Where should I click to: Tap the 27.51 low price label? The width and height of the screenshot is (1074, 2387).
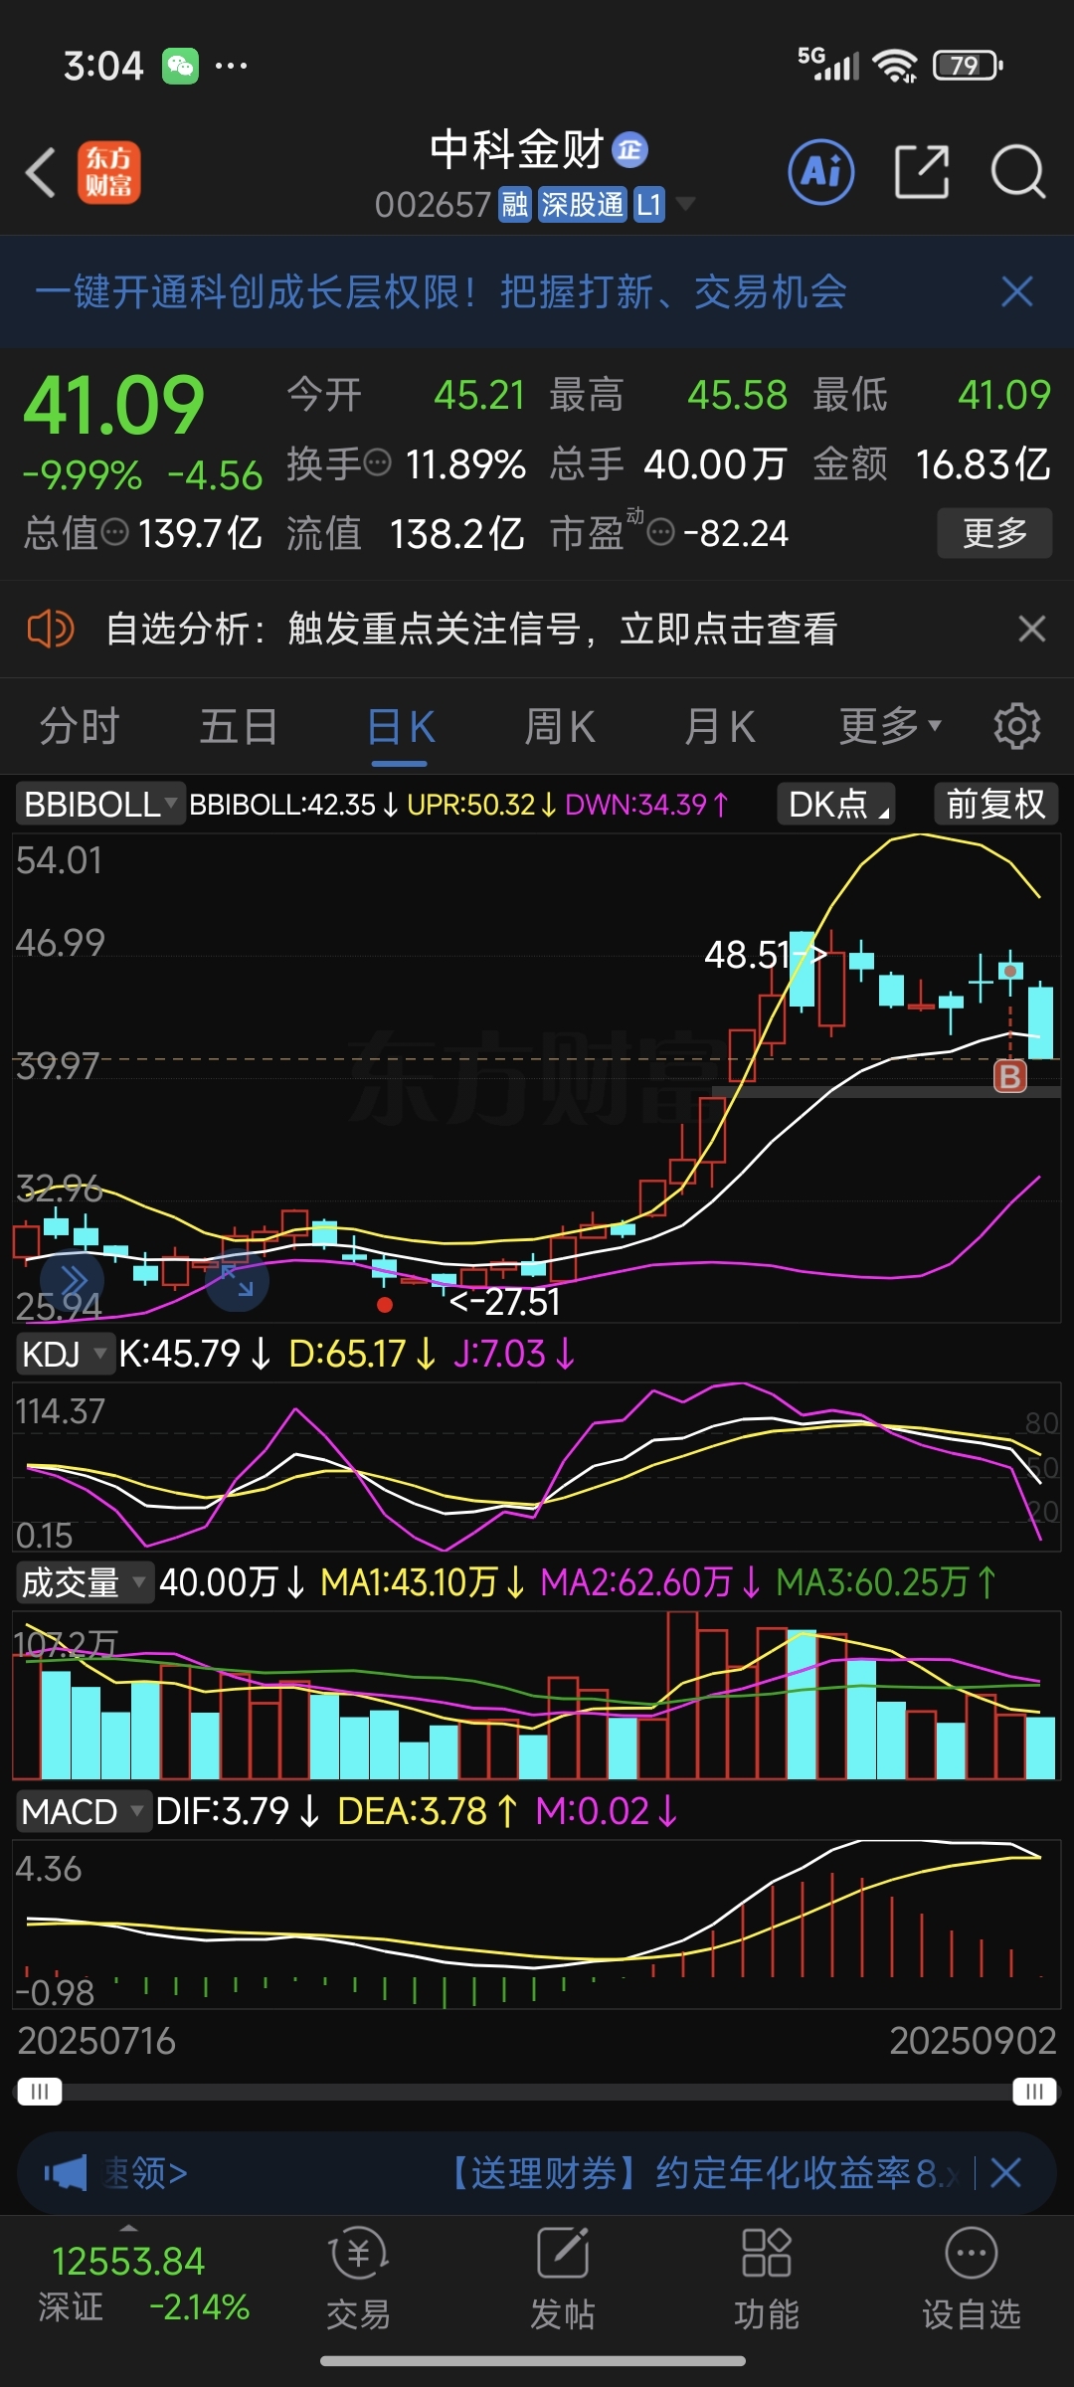tap(506, 1302)
